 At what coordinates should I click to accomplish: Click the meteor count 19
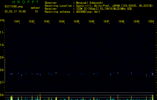pyautogui.click(x=36, y=11)
